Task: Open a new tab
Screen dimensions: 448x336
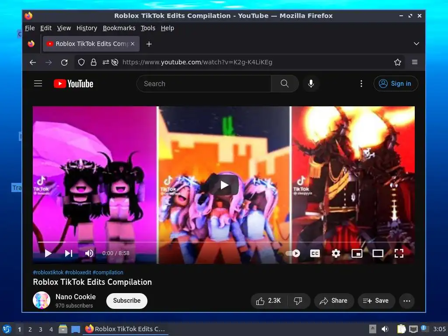Action: 149,44
